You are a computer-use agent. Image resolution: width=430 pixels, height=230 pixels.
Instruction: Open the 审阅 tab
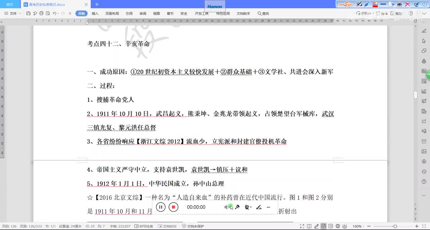(x=143, y=13)
